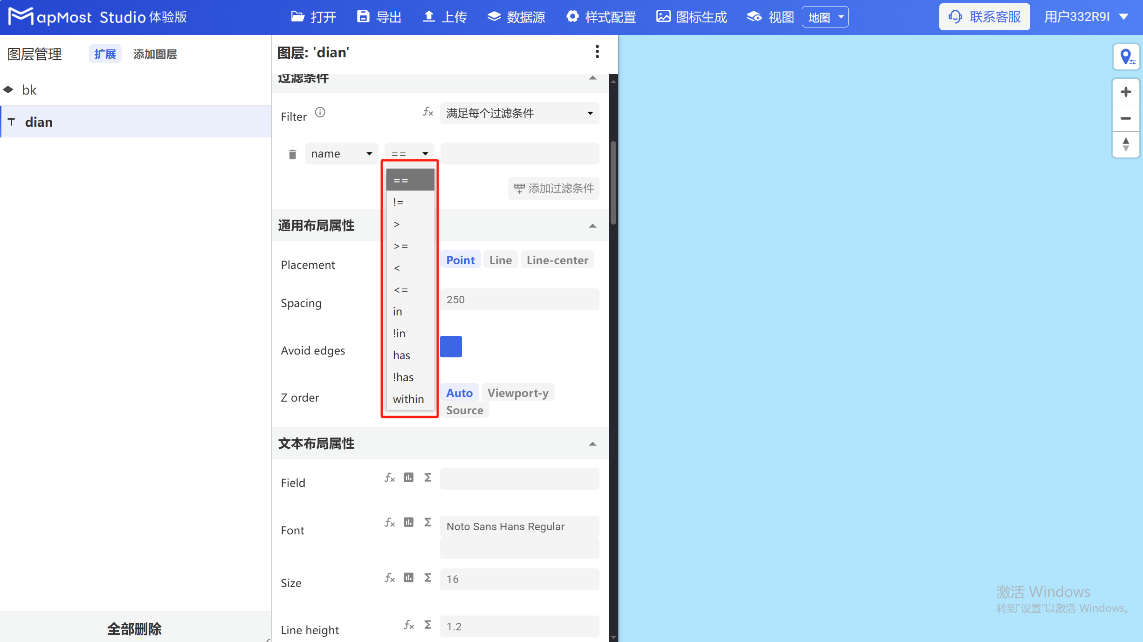1143x642 pixels.
Task: Click the fx expression icon beside Filter
Action: [427, 112]
